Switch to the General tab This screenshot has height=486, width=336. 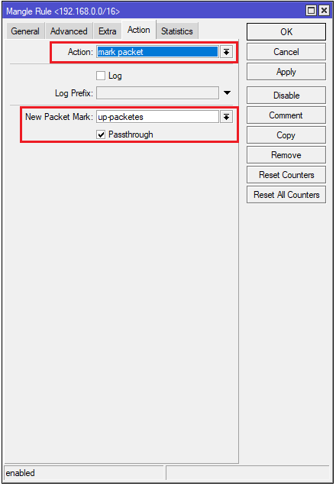[25, 31]
